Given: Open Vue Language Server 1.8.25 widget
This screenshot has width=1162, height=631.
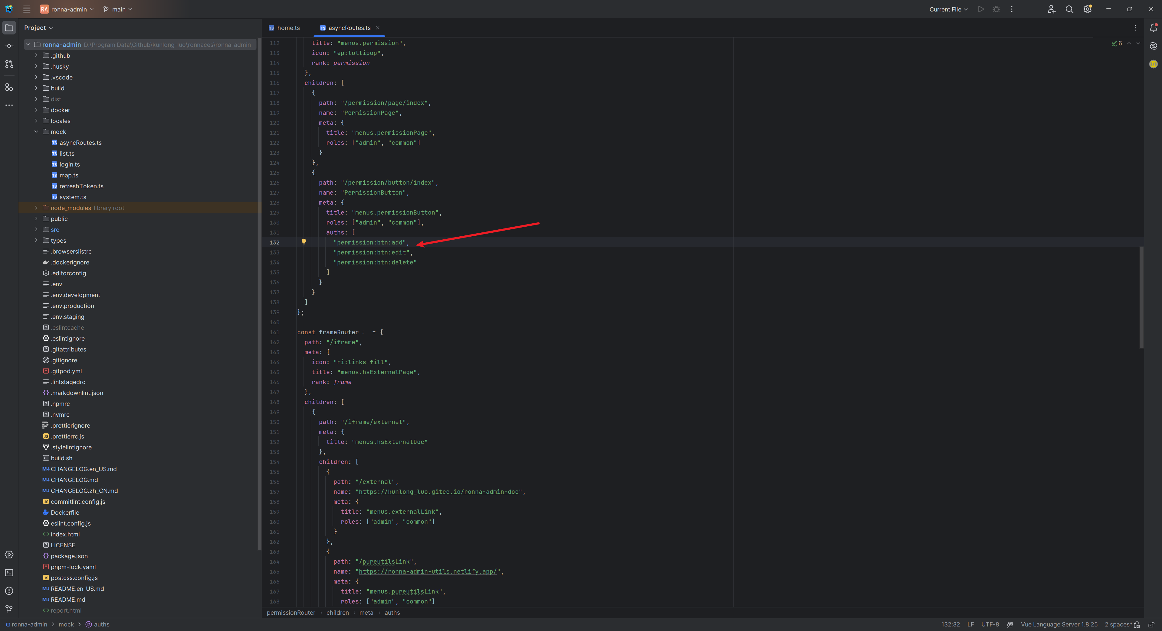Looking at the screenshot, I should 1059,625.
